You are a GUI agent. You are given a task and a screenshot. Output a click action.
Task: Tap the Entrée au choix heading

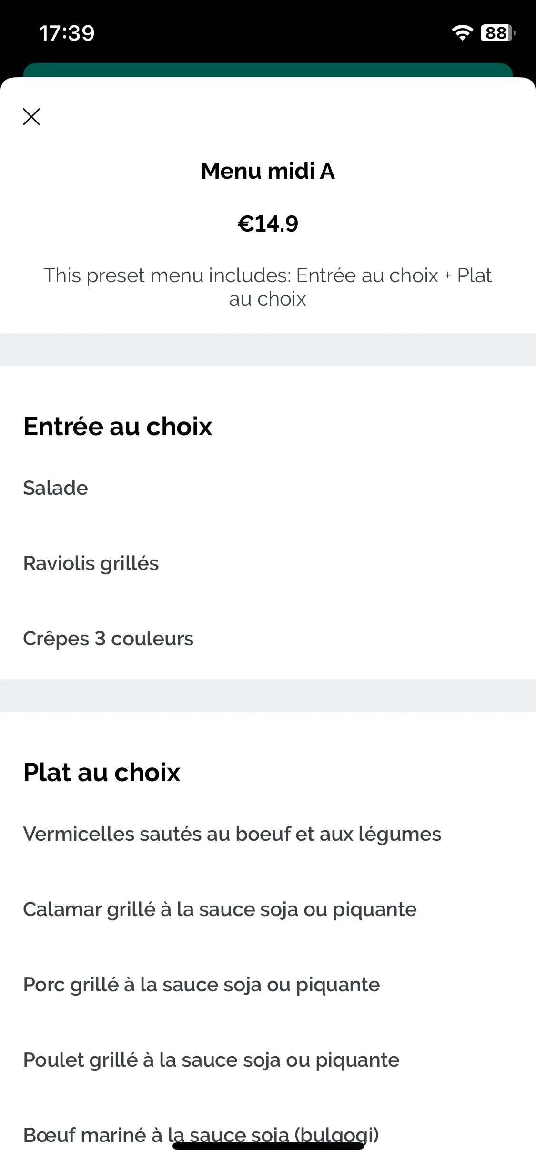click(x=118, y=426)
